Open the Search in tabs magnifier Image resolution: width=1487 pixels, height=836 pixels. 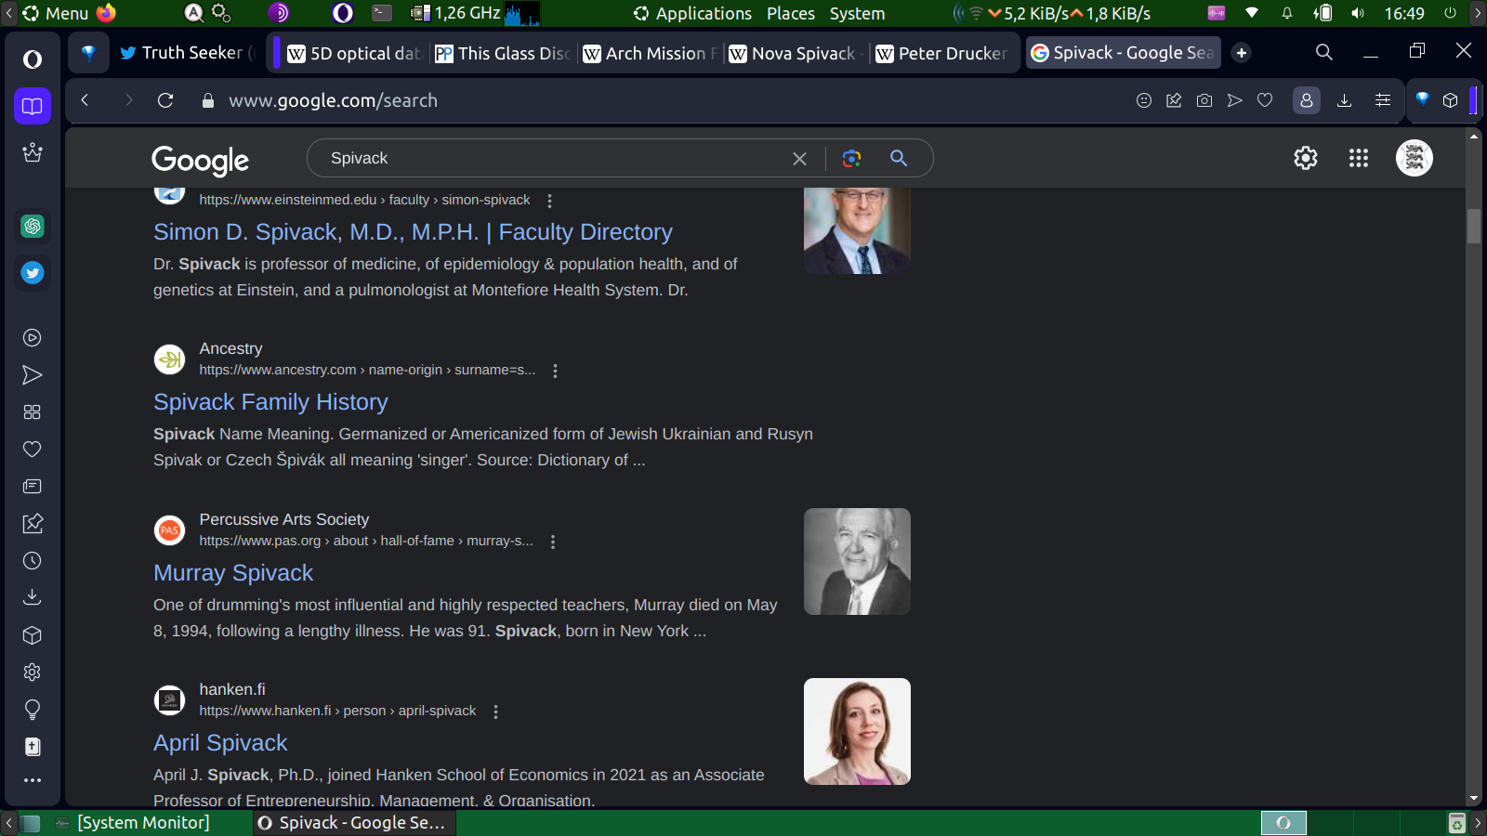[1324, 53]
